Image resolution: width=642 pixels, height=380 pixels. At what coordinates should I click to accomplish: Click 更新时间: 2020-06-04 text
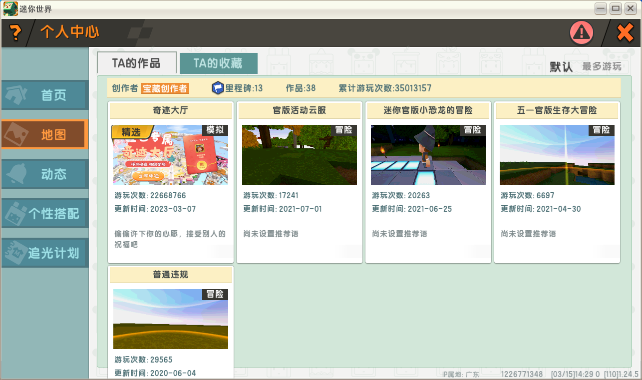(155, 373)
